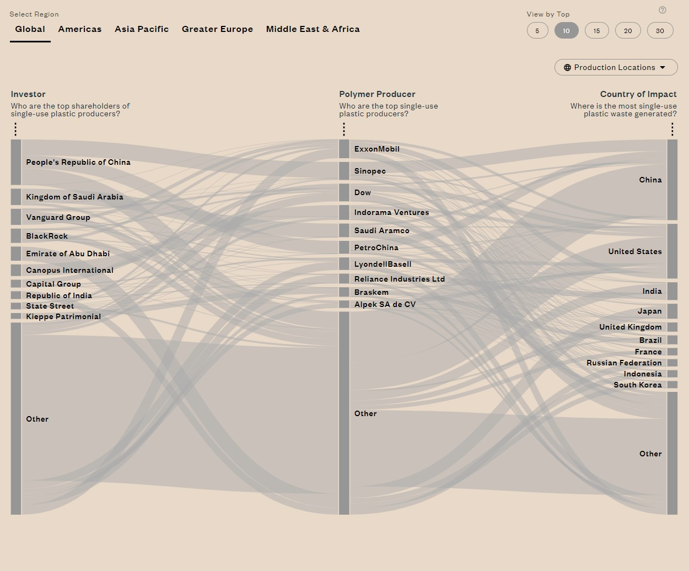The height and width of the screenshot is (571, 689).
Task: Click the Production Locations dropdown arrow
Action: 663,67
